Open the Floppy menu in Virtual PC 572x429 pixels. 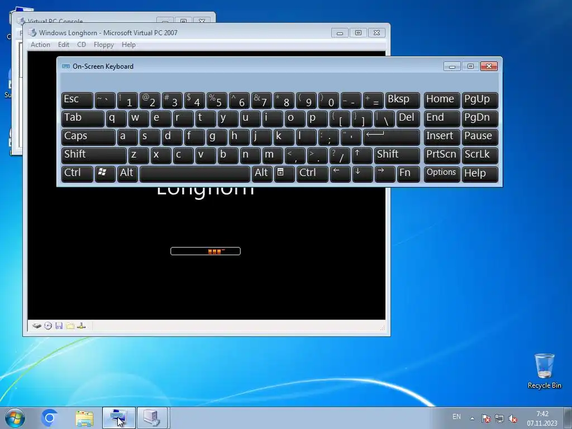[x=103, y=45]
